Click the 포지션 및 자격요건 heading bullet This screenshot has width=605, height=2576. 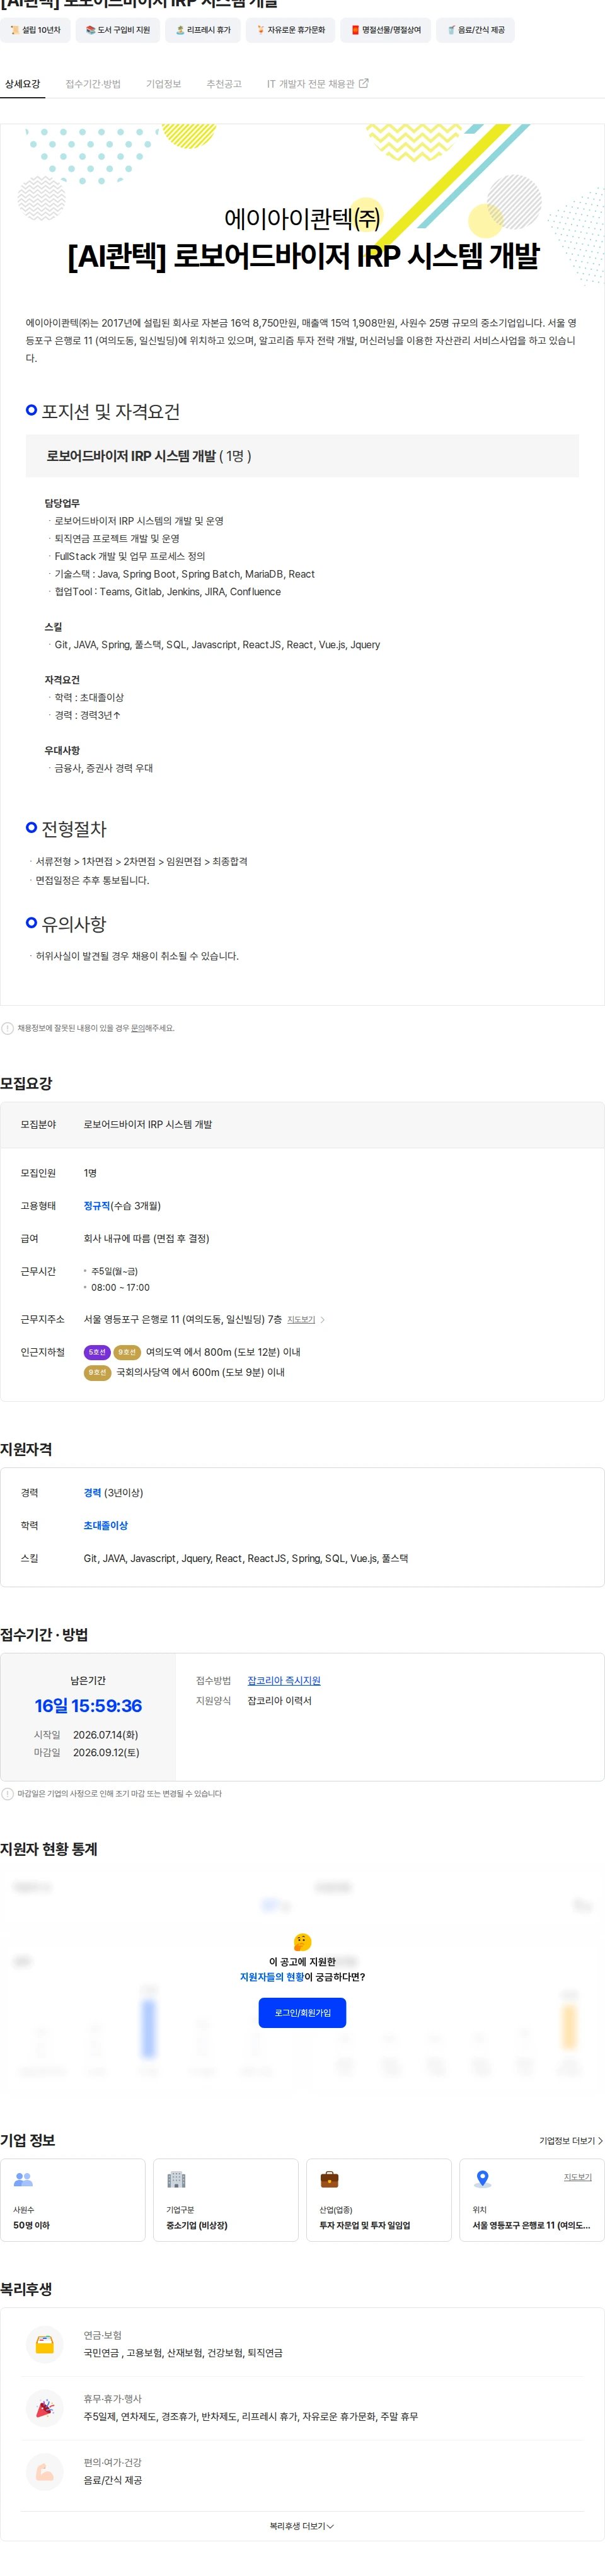pos(31,410)
